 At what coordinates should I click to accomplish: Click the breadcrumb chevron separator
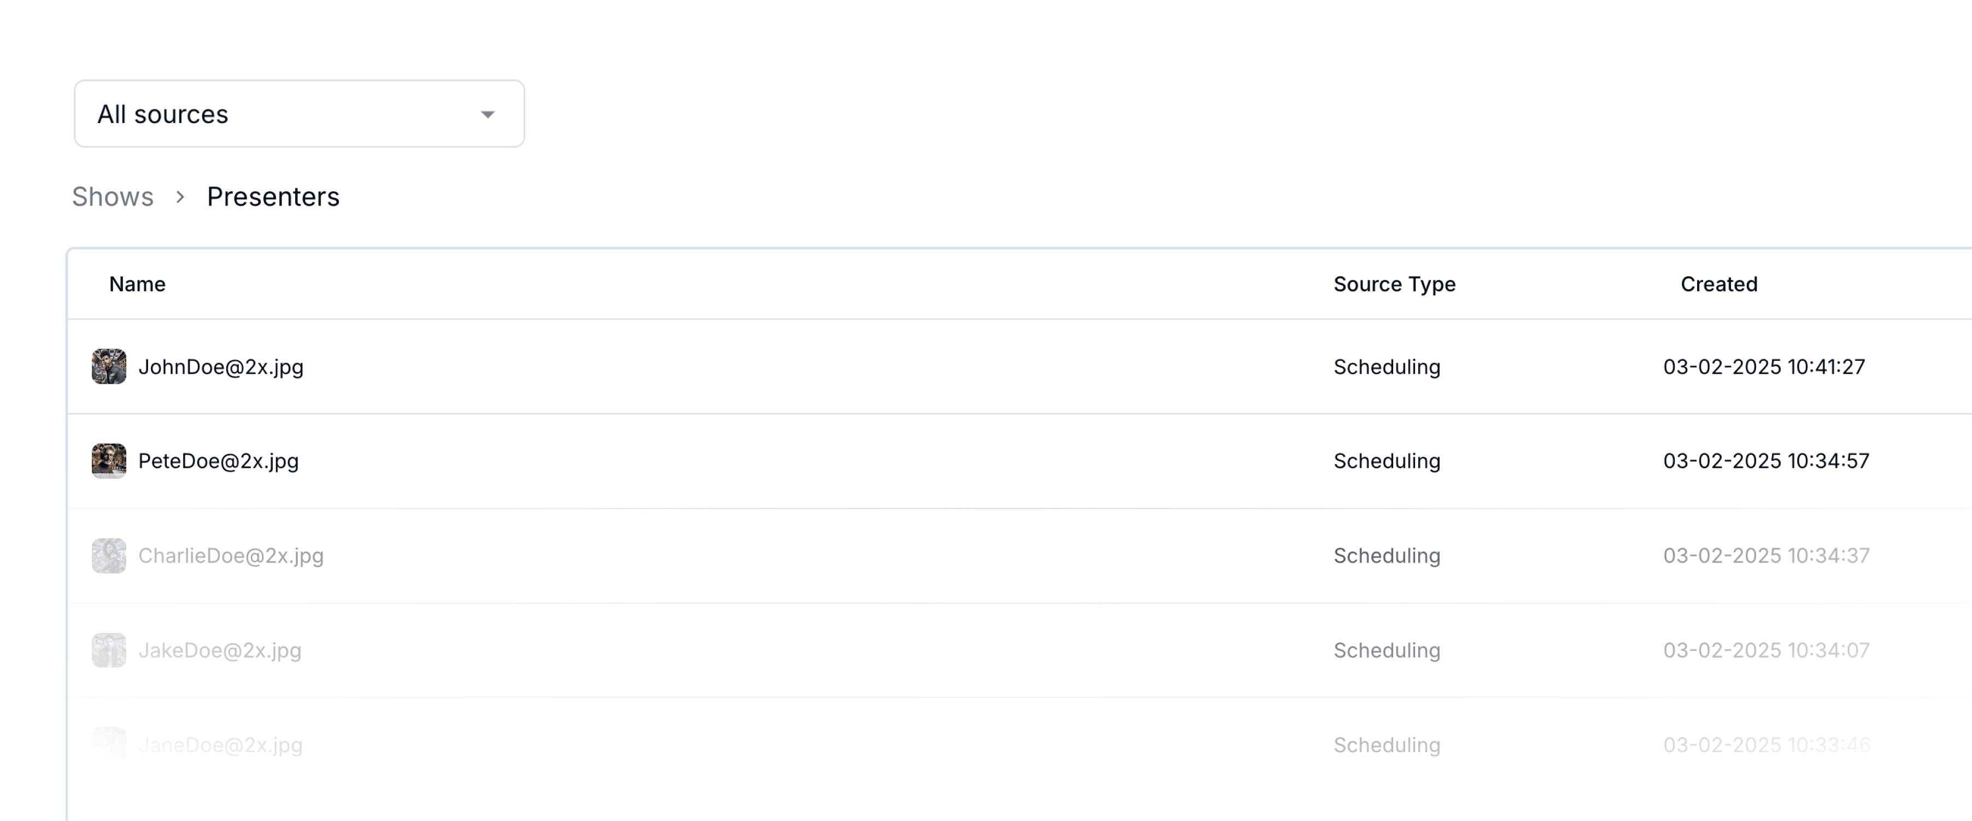click(x=180, y=197)
